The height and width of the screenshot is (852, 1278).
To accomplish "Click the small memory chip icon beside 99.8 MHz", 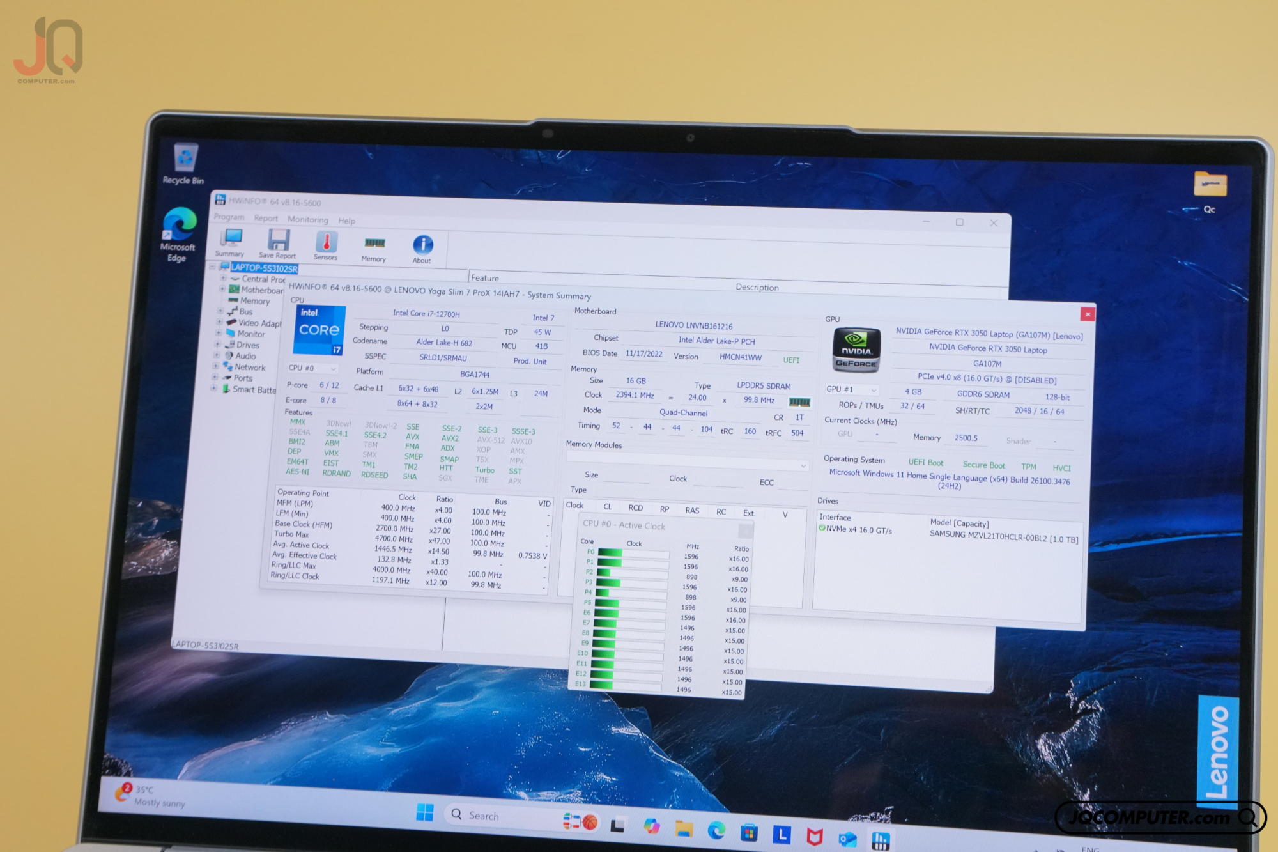I will 799,402.
